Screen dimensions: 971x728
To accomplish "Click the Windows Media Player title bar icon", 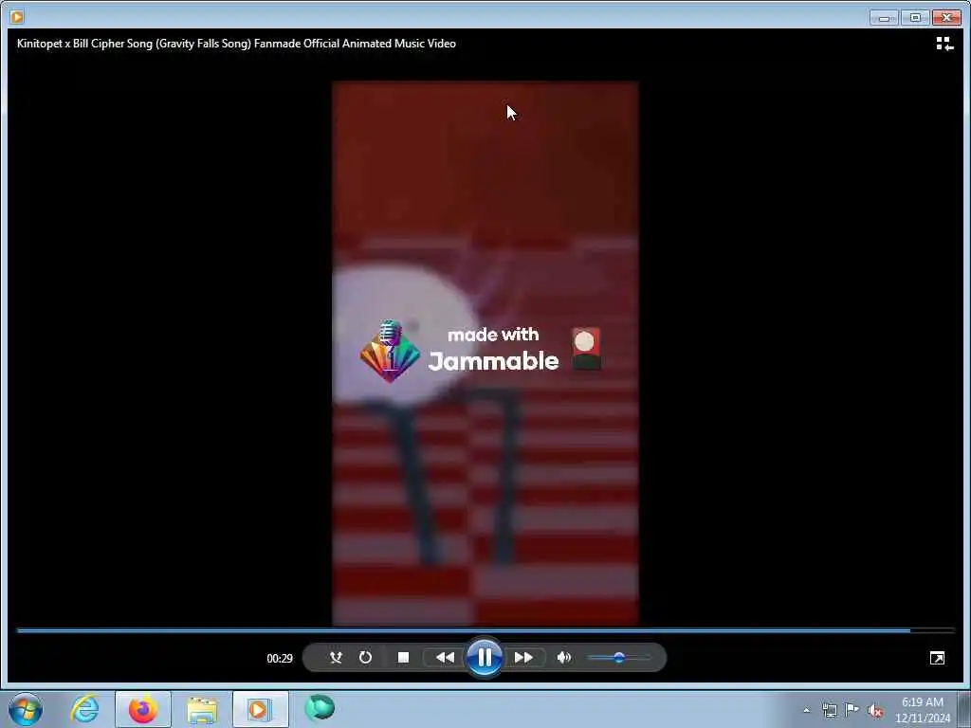I will [x=17, y=17].
